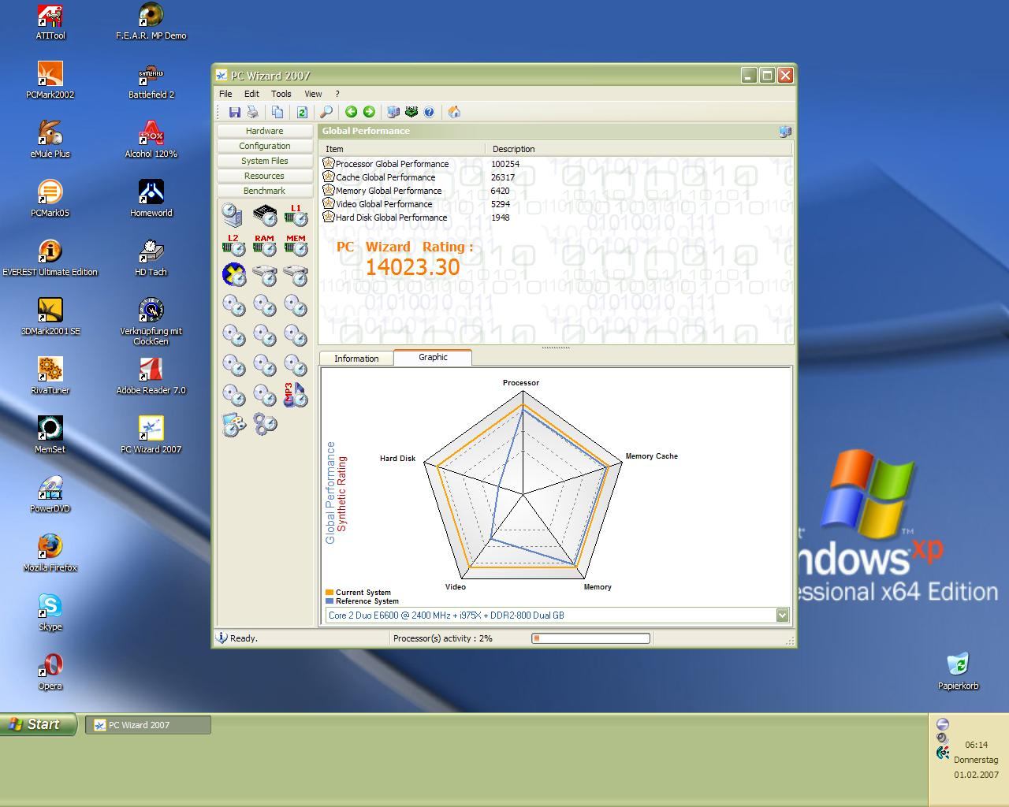Image resolution: width=1009 pixels, height=807 pixels.
Task: Open the Hardware section
Action: pos(264,131)
